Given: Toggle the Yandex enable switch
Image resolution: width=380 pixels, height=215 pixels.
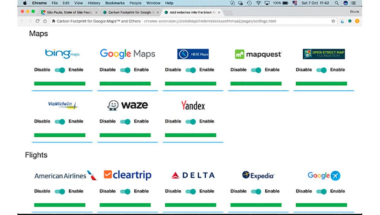Looking at the screenshot, I should pos(191,122).
